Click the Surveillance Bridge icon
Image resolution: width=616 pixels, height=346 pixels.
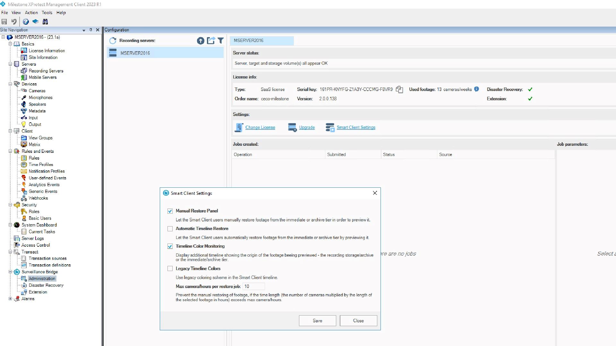17,272
